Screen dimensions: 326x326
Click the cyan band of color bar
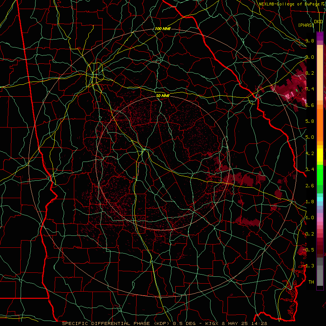(320, 199)
